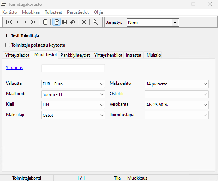Click the 1 / 1 record counter
218x181 pixels.
[x=81, y=178]
